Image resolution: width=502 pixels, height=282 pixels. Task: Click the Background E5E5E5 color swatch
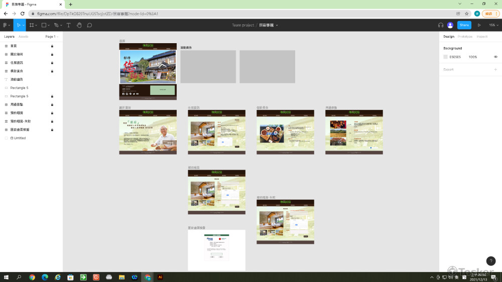tap(445, 57)
